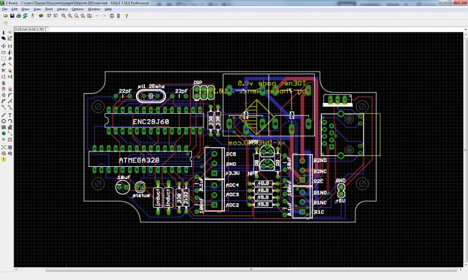The width and height of the screenshot is (468, 280).
Task: Redo the last undone action
Action: (104, 16)
